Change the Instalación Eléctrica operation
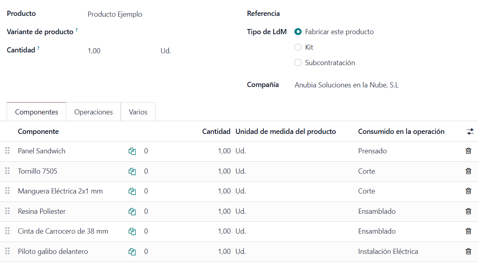This screenshot has height=267, width=478. point(388,252)
